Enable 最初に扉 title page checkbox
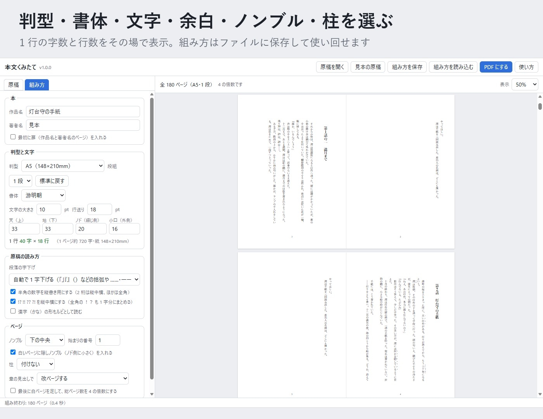The image size is (543, 419). (13, 137)
